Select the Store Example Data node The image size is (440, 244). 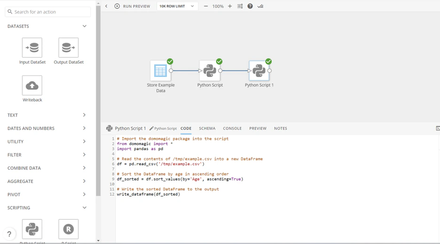[x=160, y=70]
